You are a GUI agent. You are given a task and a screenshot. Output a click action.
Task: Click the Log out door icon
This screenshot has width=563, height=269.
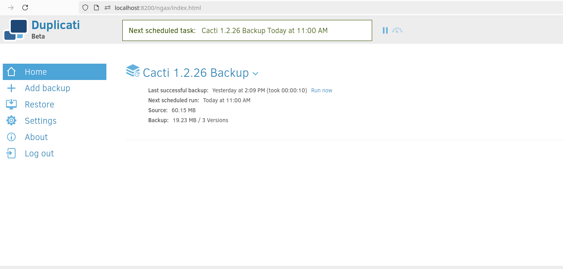[11, 154]
